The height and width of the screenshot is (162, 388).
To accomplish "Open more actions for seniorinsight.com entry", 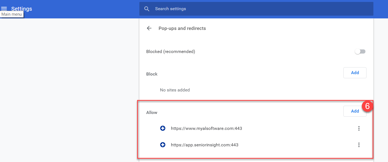I will pos(359,145).
